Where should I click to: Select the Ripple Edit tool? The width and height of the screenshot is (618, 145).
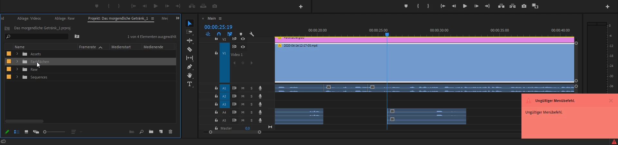click(190, 41)
